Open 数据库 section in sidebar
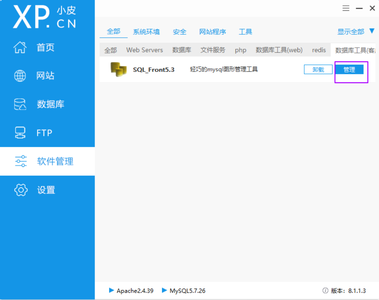 pos(50,104)
